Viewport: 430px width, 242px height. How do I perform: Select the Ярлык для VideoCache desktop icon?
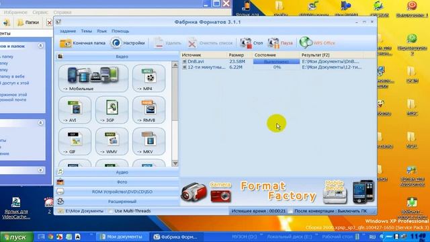coord(16,208)
